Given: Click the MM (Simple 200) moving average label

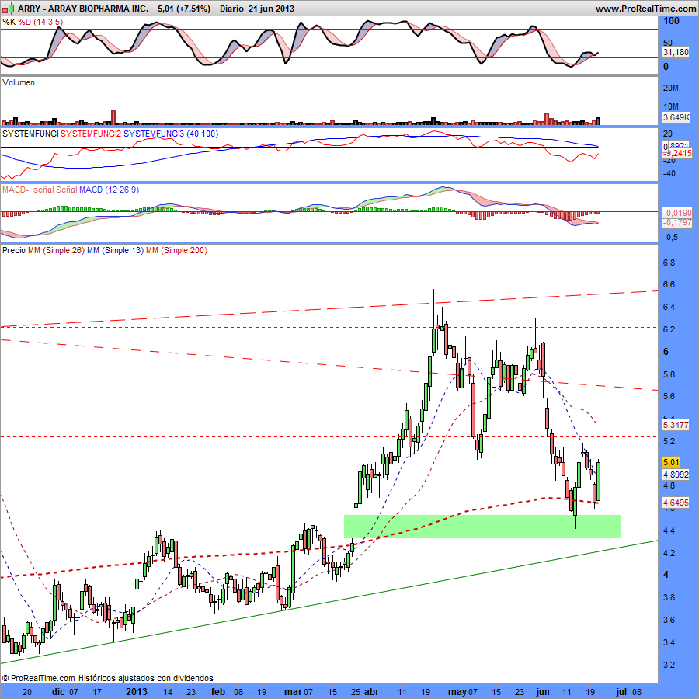Looking at the screenshot, I should click(176, 251).
